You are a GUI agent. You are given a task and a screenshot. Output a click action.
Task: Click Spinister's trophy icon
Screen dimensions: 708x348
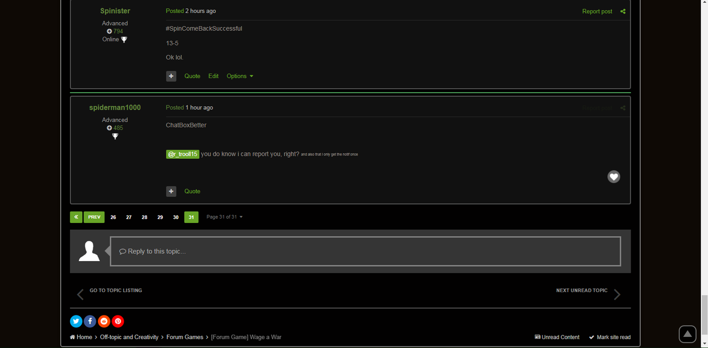(124, 40)
